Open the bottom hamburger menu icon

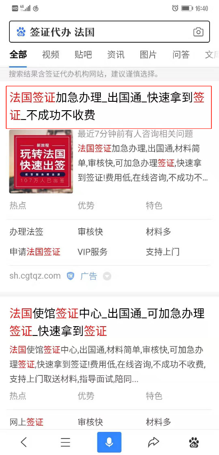point(66,442)
